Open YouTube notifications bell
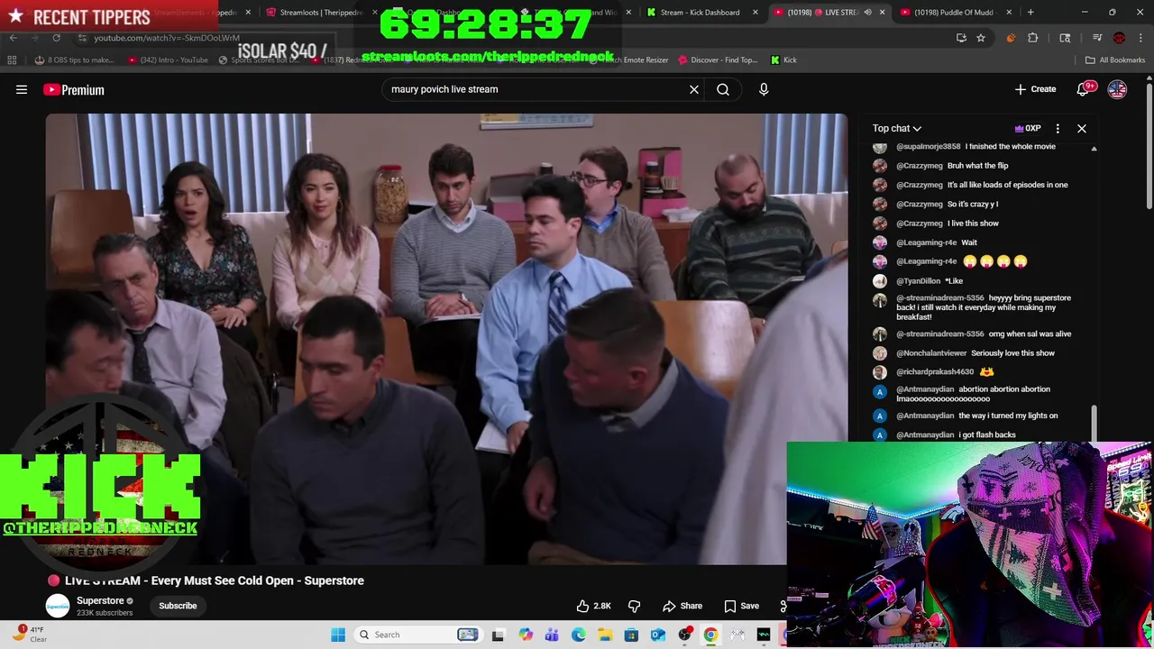Image resolution: width=1154 pixels, height=649 pixels. 1083,89
